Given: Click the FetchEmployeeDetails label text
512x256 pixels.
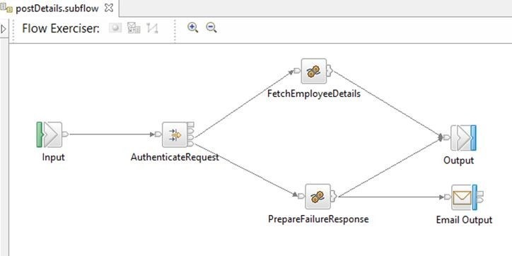Looking at the screenshot, I should coord(314,94).
